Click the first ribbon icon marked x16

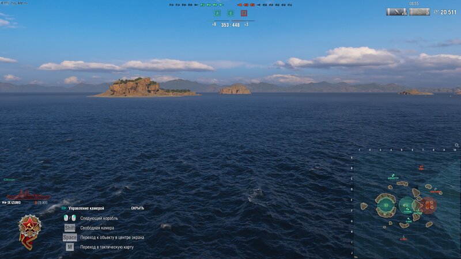pos(396,12)
